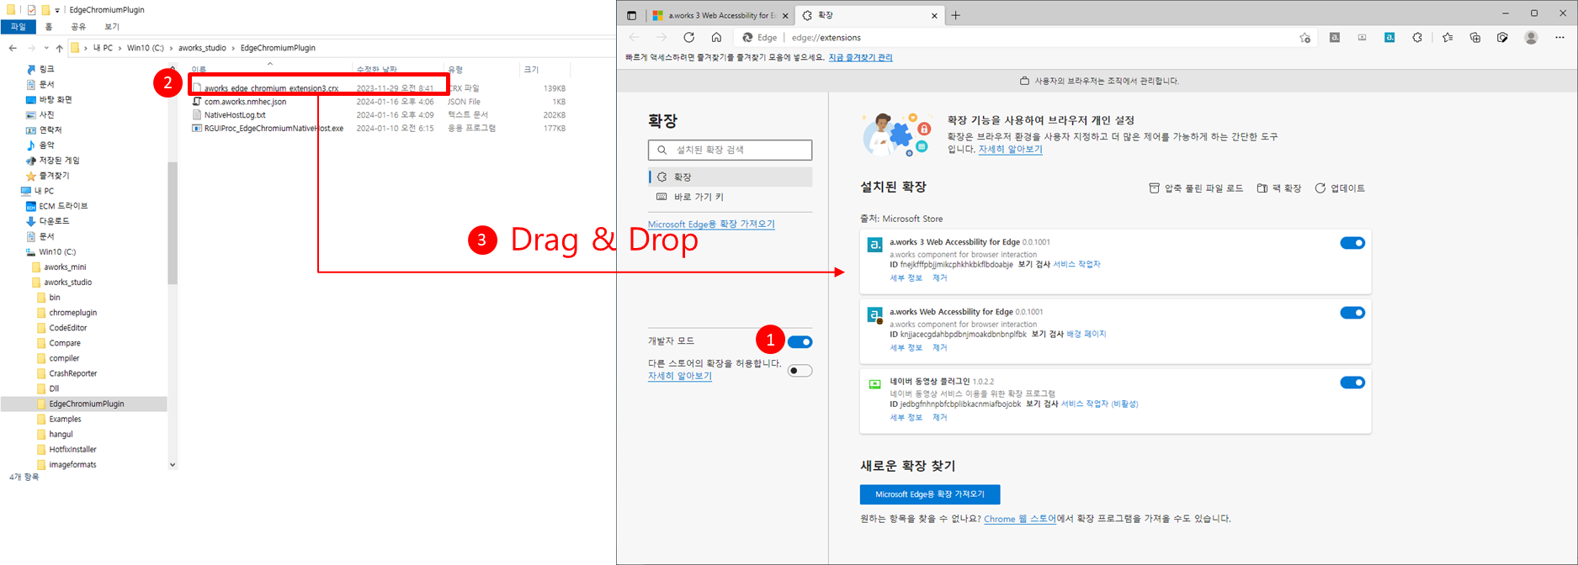Viewport: 1578px width, 565px height.
Task: Disable a.works 3 Web Accessibility for Edge
Action: point(1352,243)
